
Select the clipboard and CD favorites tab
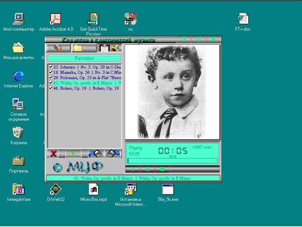pos(110,48)
